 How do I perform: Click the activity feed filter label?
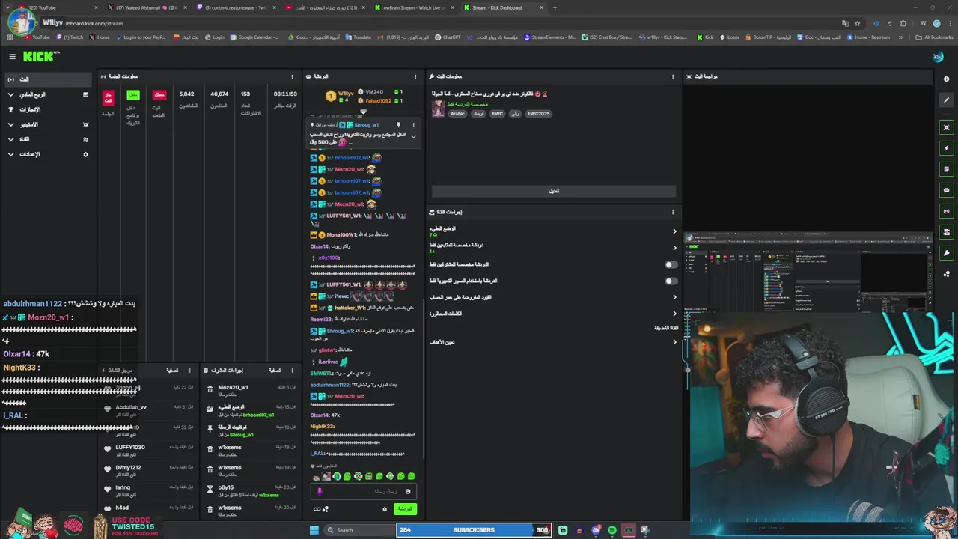click(x=171, y=371)
